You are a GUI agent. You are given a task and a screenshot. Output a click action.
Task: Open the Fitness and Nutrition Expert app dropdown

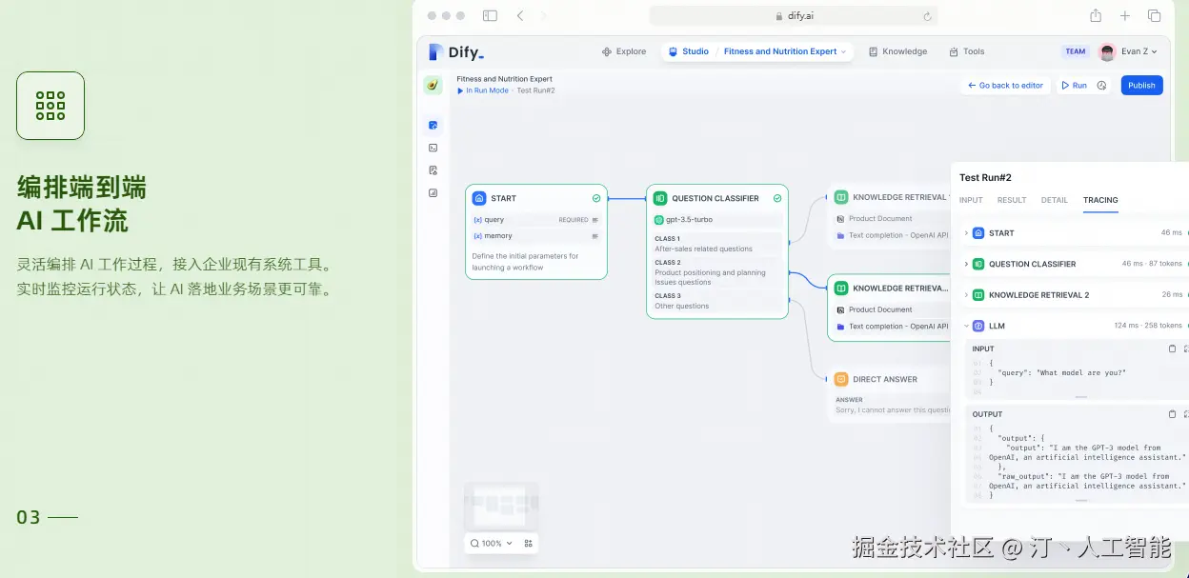coord(785,51)
